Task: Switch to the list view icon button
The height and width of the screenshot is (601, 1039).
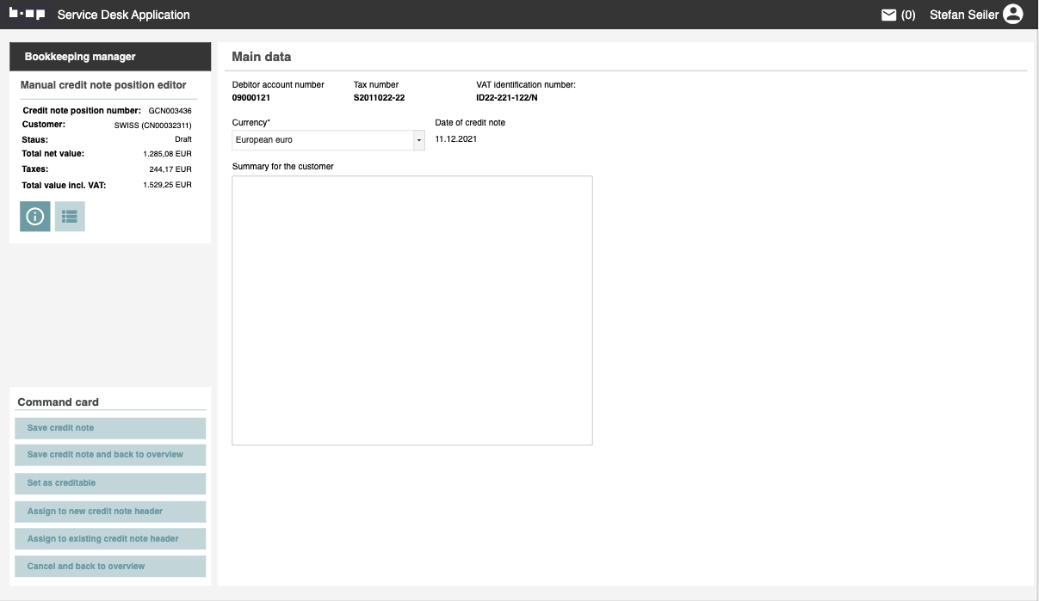Action: point(70,217)
